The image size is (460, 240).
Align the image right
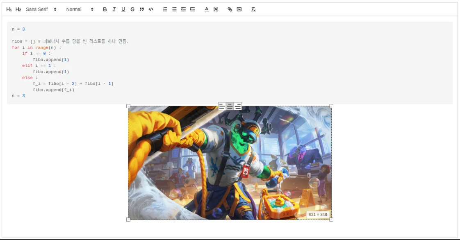238,106
